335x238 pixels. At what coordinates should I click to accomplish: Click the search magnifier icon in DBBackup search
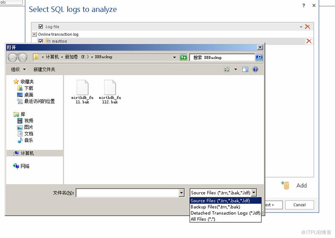(x=259, y=57)
